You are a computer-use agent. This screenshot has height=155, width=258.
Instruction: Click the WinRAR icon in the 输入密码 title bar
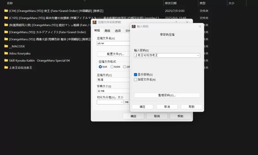coord(134,26)
